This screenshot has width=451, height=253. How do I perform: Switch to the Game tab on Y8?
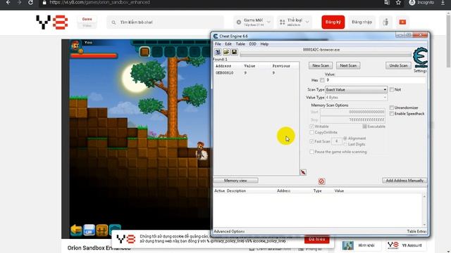click(x=87, y=19)
